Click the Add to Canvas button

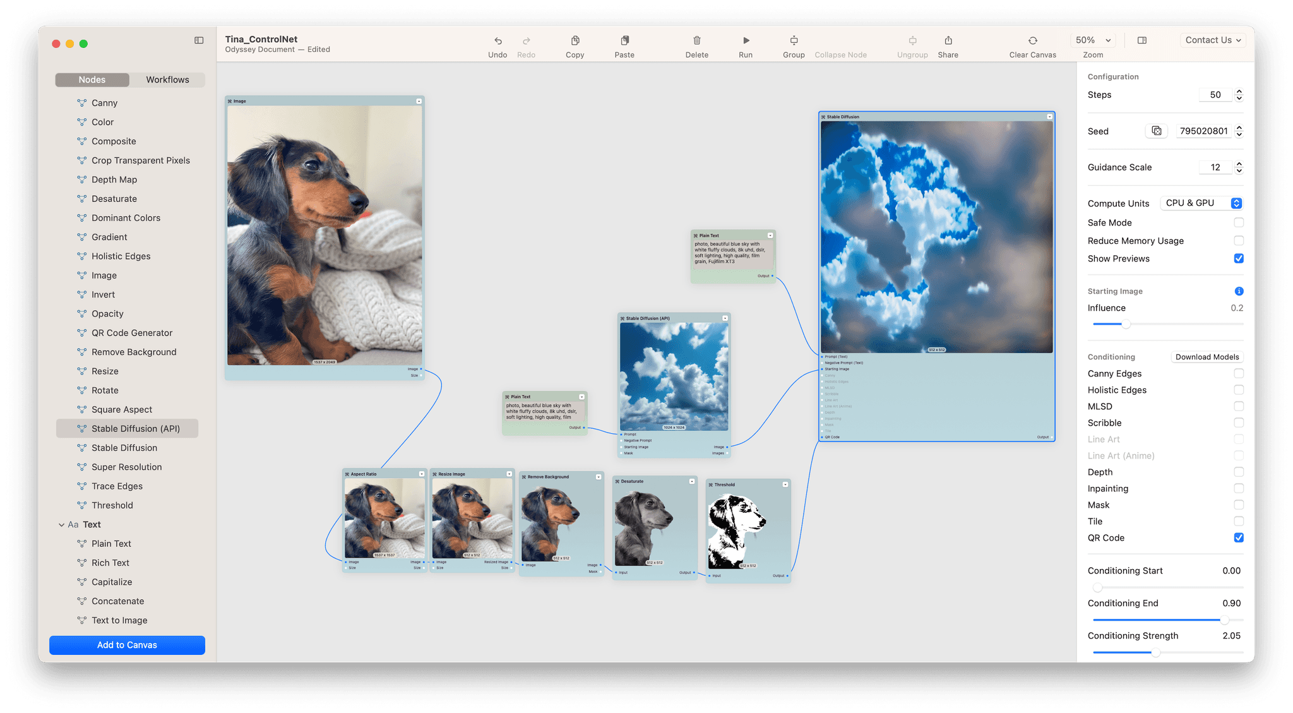pos(126,645)
